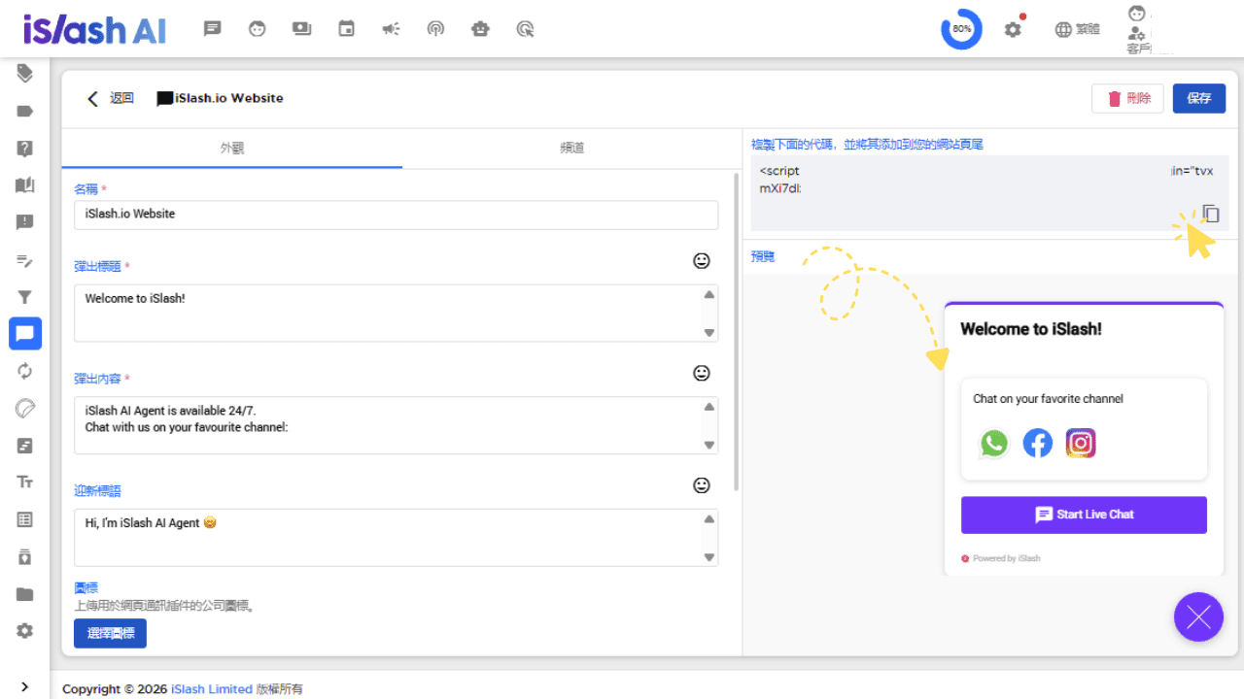Click the down arrow in 迎新標語 text area
Image resolution: width=1244 pixels, height=699 pixels.
(708, 556)
